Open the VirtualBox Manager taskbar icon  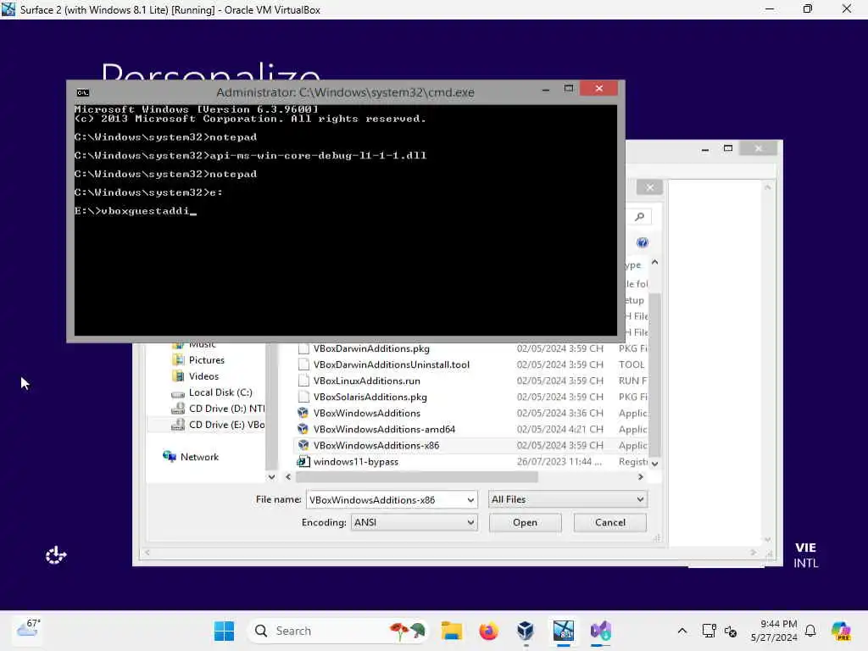coord(526,631)
